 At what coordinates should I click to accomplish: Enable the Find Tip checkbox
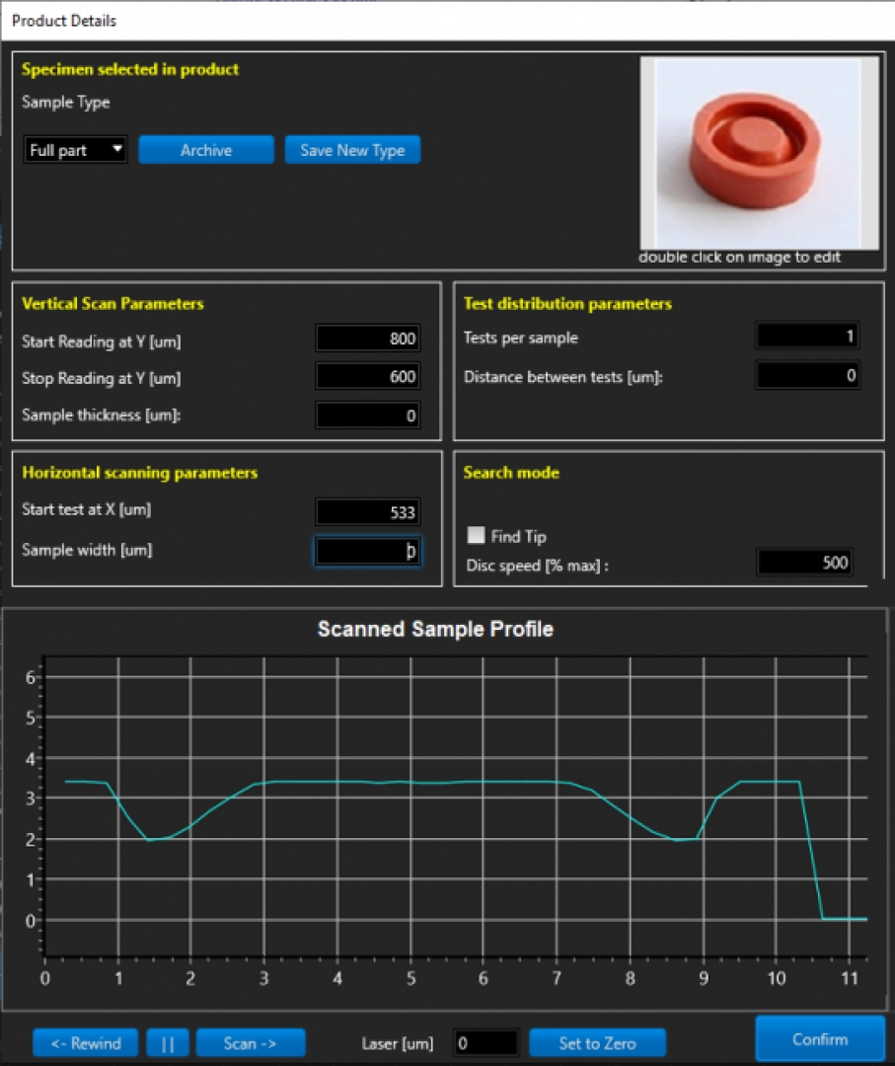tap(477, 535)
